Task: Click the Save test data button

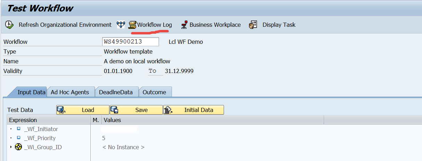Action: [x=136, y=110]
